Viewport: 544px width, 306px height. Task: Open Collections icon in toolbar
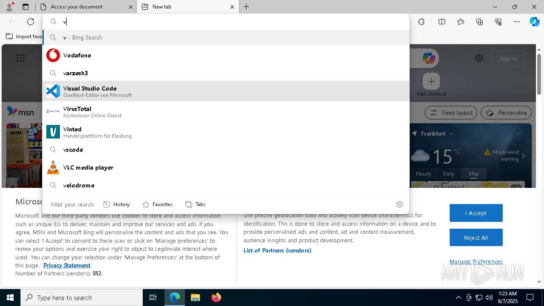click(479, 22)
